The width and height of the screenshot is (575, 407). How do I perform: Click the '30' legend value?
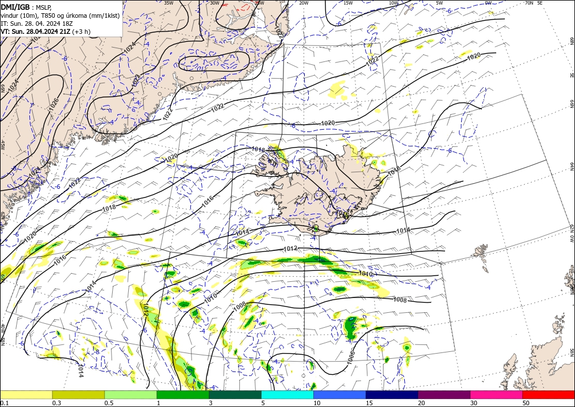(x=474, y=403)
